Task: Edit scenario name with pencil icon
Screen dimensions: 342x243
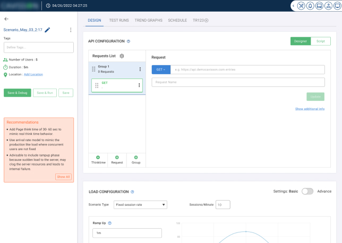Action: pos(47,30)
